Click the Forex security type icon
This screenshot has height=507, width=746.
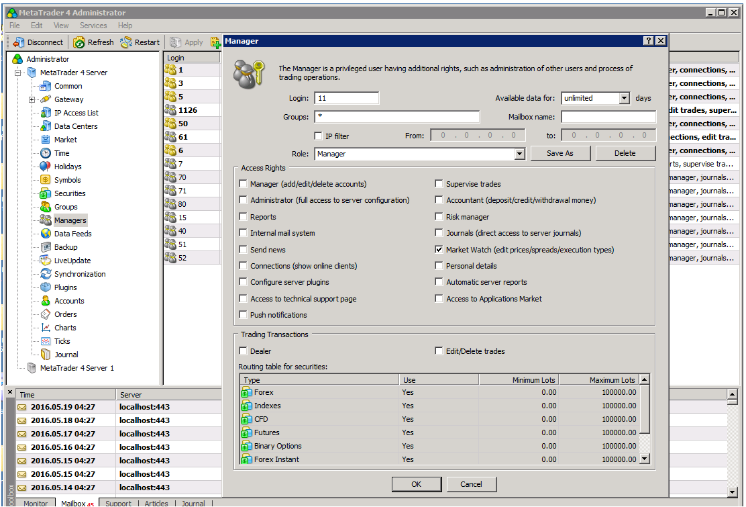[x=246, y=392]
